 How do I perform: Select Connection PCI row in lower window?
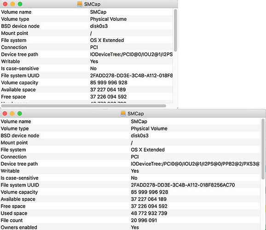pos(130,157)
